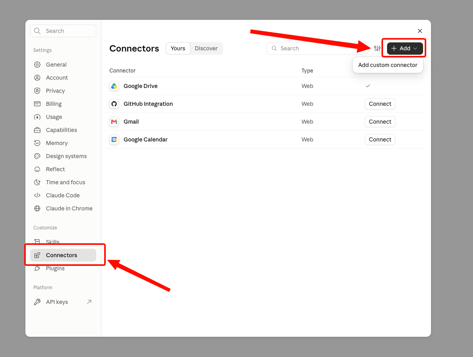The image size is (473, 357).
Task: Open Capabilities settings
Action: [x=63, y=130]
